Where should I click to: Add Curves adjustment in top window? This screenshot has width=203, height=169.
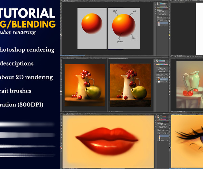(162, 11)
